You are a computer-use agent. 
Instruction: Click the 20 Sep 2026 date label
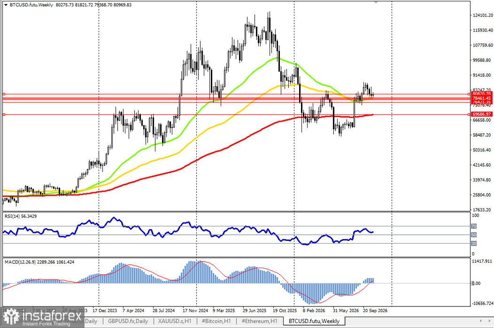[375, 310]
